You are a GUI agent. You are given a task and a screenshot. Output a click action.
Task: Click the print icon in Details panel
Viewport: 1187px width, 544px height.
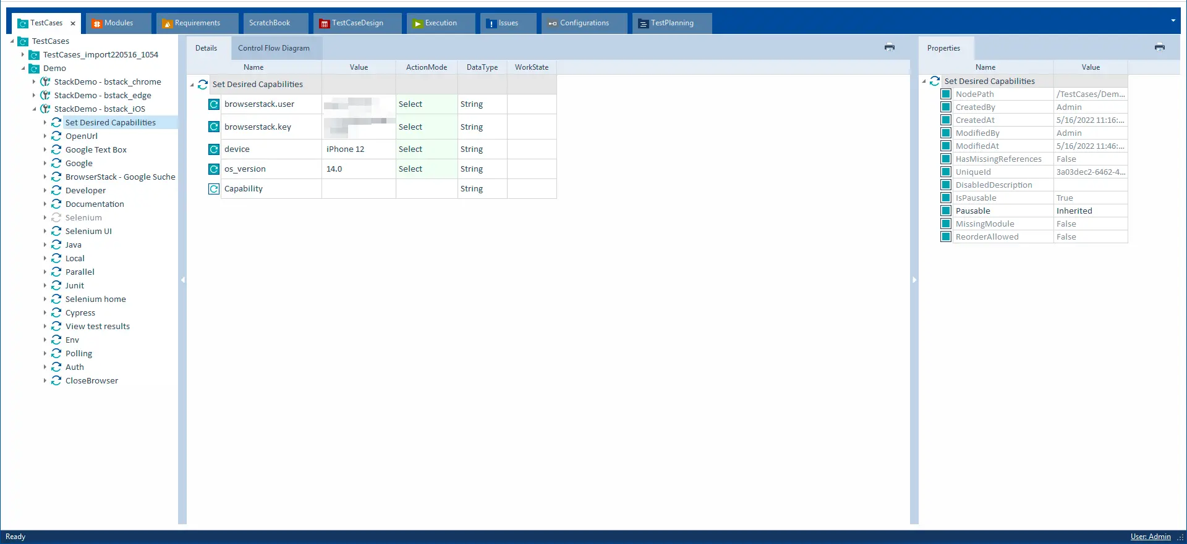click(889, 47)
